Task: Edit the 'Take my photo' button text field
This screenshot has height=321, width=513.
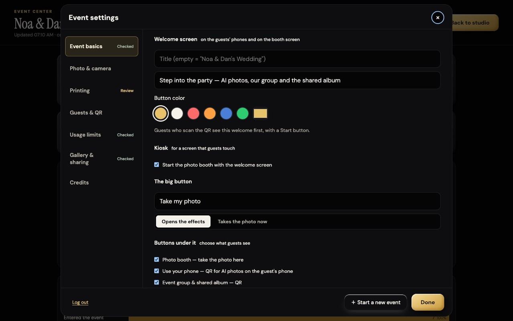Action: (297, 201)
